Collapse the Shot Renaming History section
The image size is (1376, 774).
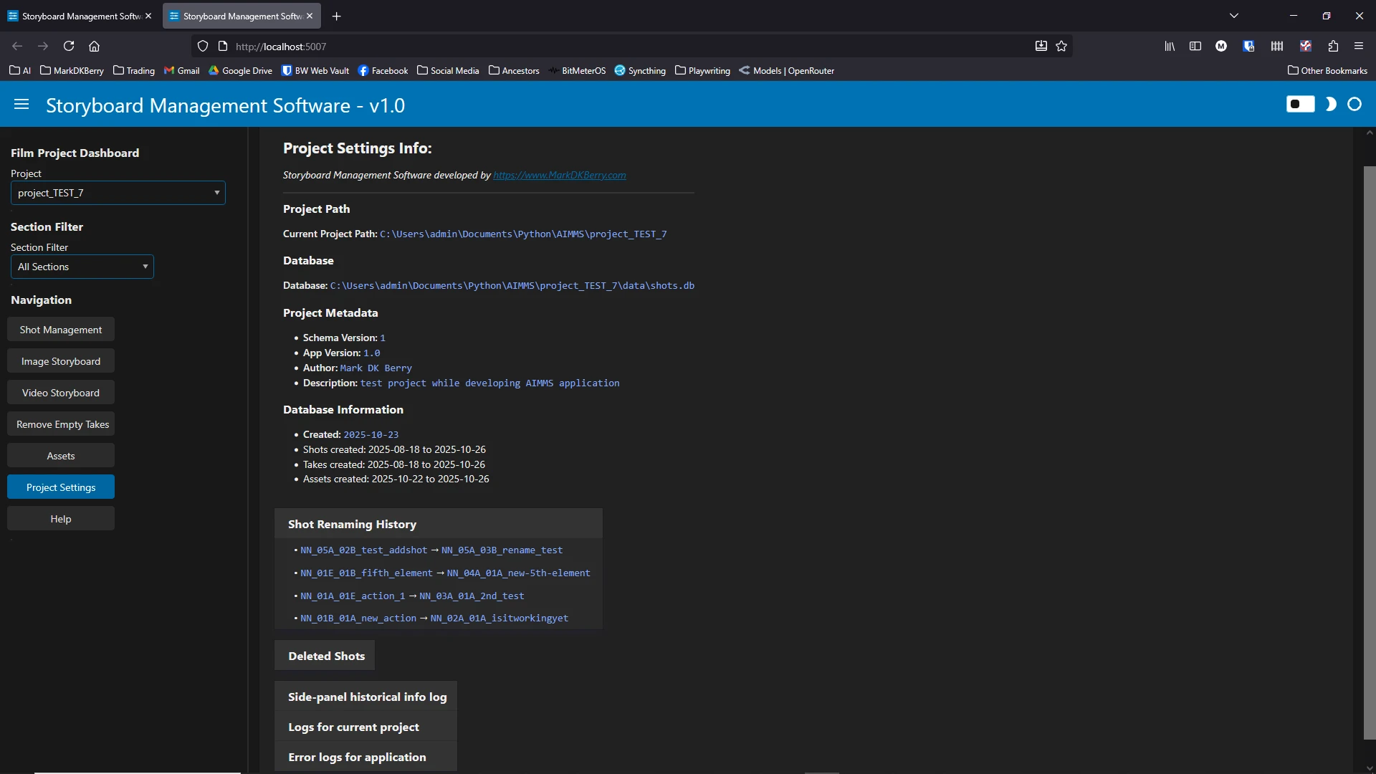click(352, 524)
